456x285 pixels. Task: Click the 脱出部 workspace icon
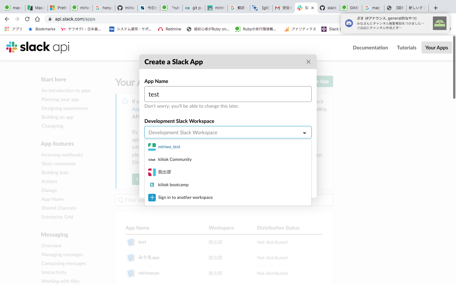[152, 172]
